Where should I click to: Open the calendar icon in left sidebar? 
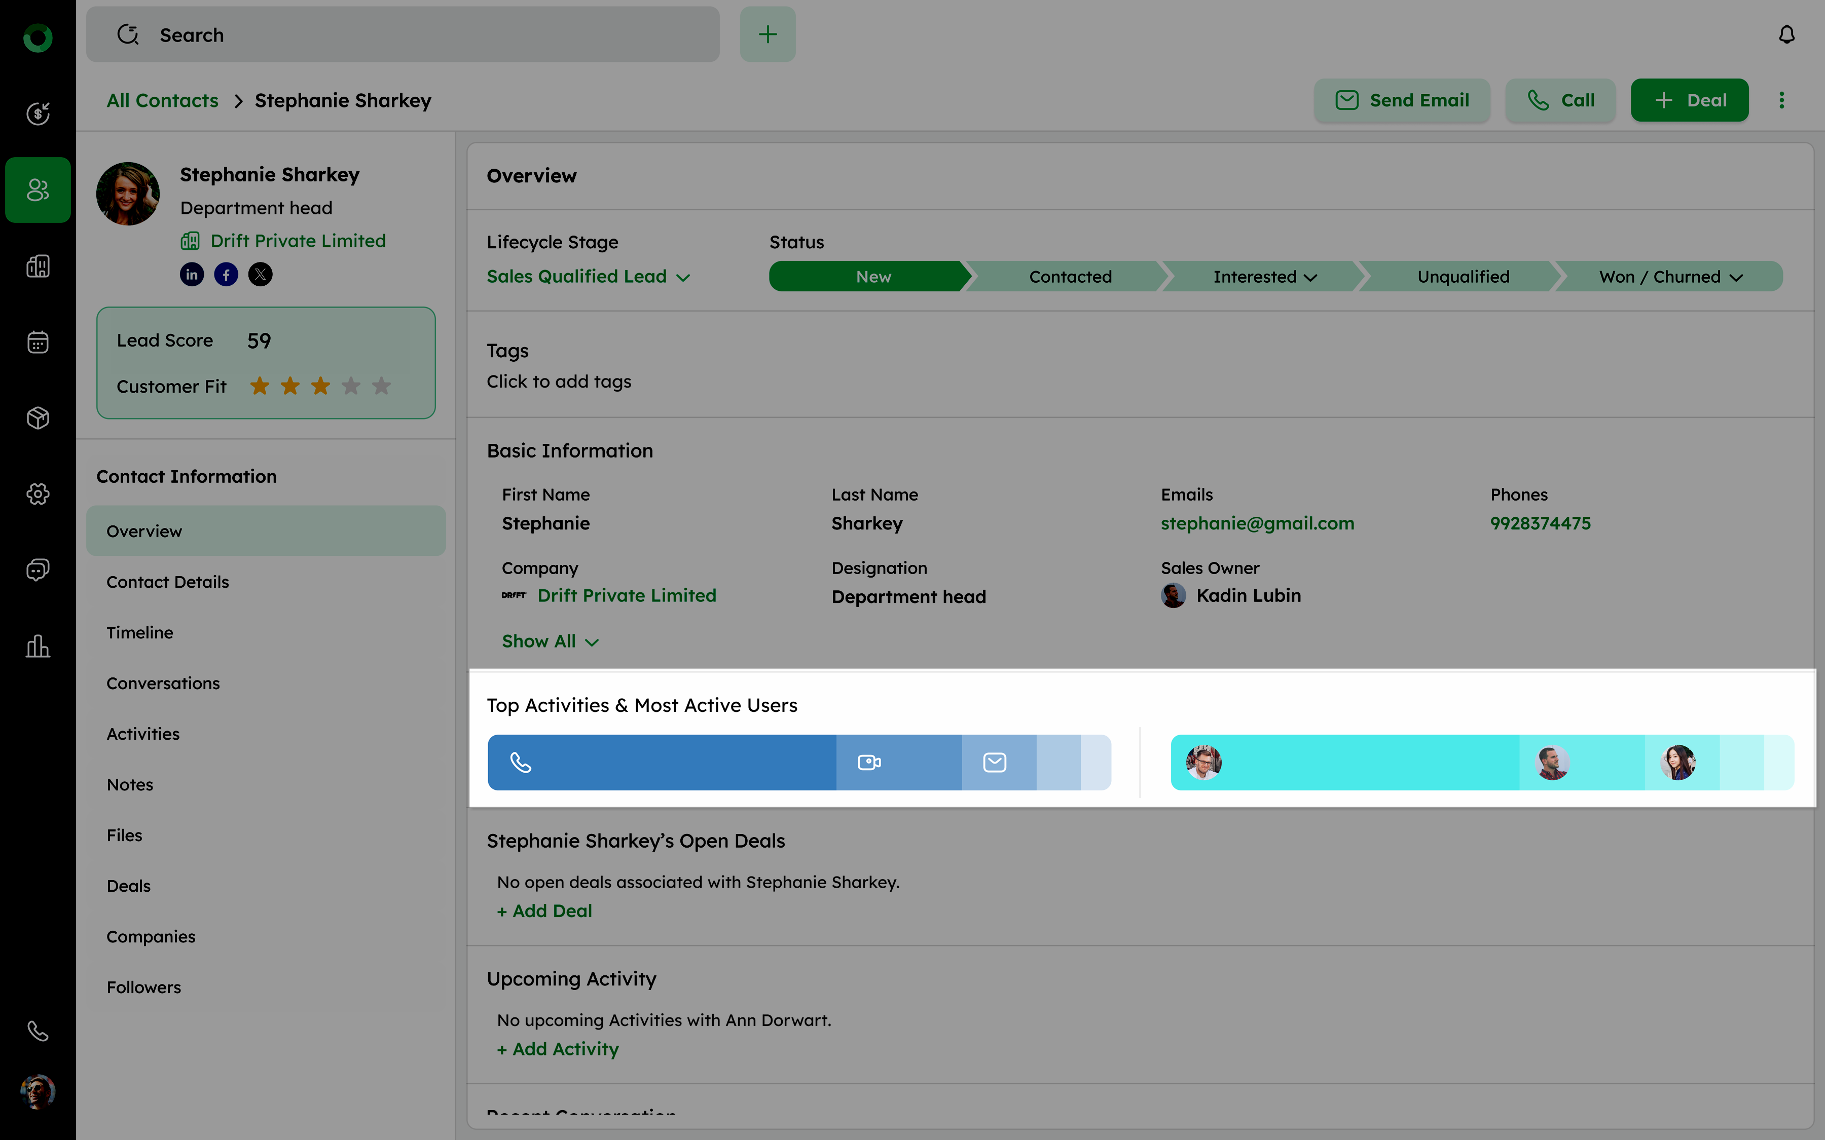point(38,343)
